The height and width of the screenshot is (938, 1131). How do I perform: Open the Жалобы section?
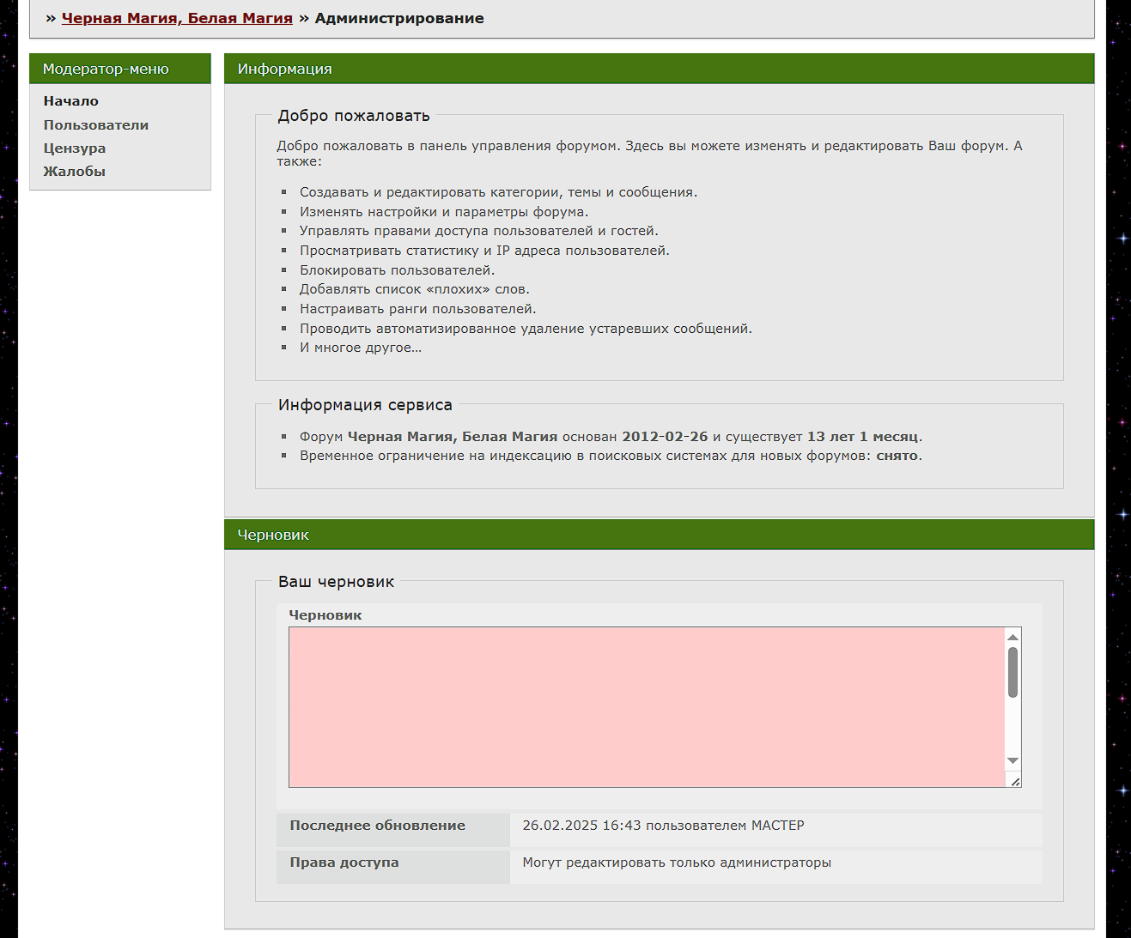[75, 172]
